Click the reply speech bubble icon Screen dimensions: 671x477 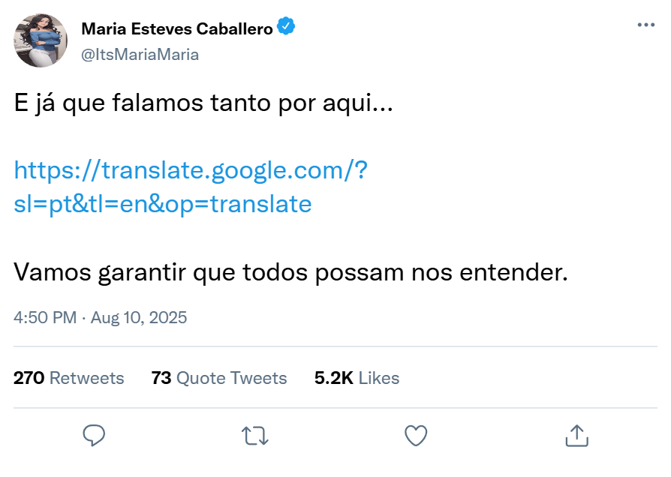pyautogui.click(x=94, y=435)
